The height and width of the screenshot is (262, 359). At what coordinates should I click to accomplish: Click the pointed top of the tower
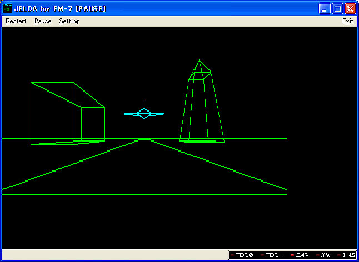[x=198, y=61]
